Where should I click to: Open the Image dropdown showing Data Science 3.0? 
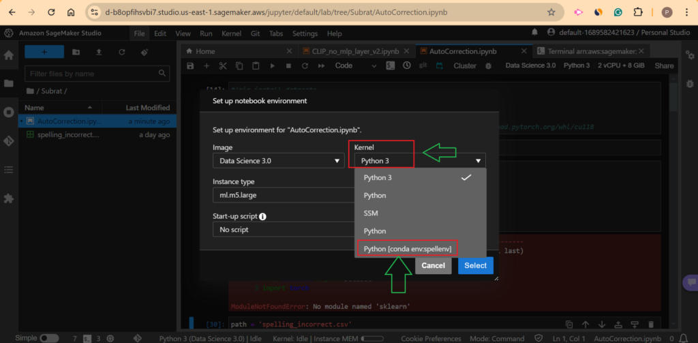(x=277, y=161)
